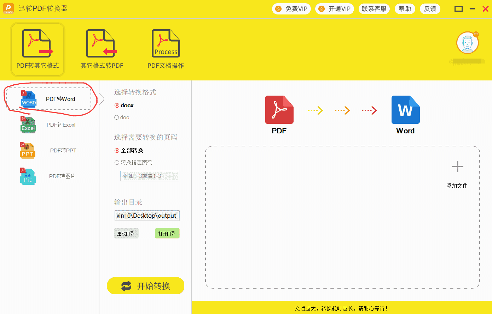Click 更改目录 to change output directory
The height and width of the screenshot is (314, 492).
click(x=126, y=233)
